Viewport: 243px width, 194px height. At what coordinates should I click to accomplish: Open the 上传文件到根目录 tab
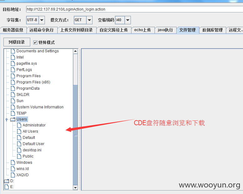click(77, 30)
